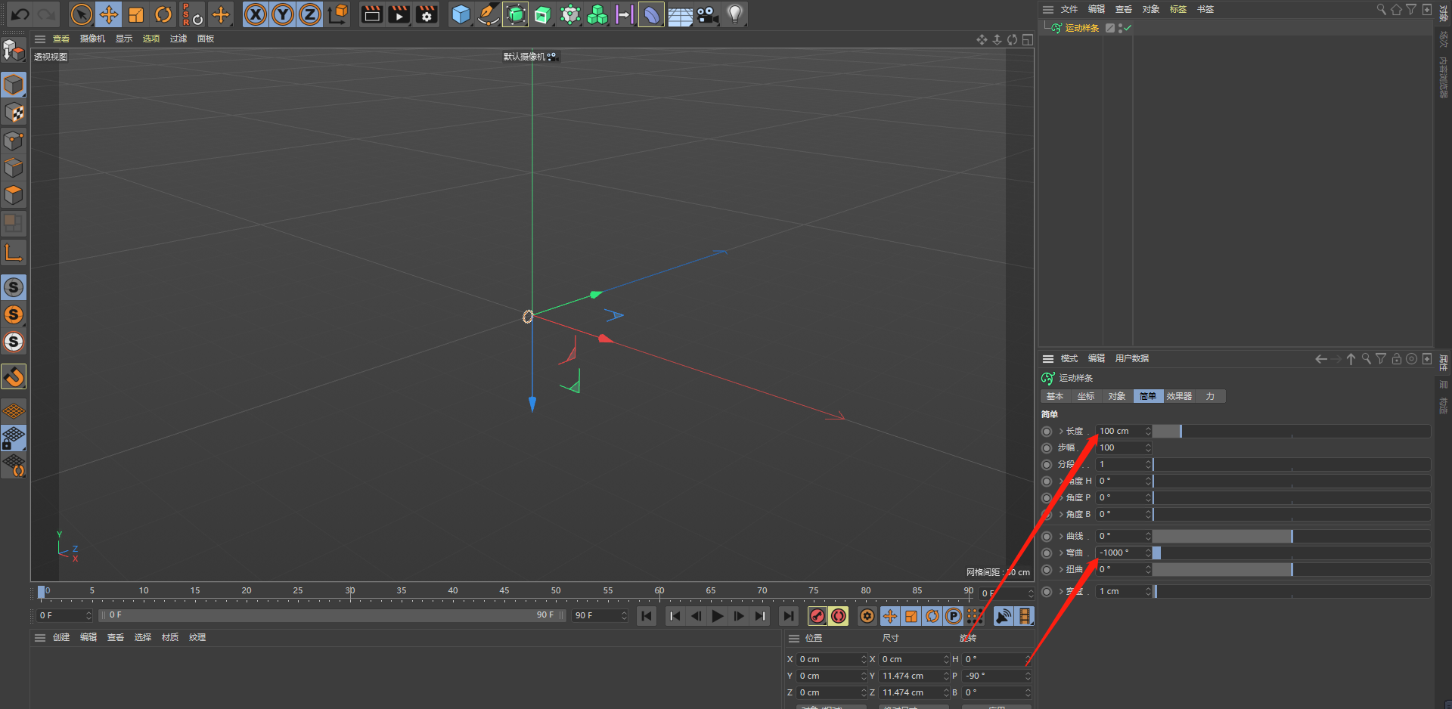The image size is (1452, 709).
Task: Click the Floor/environment grid icon
Action: point(680,14)
